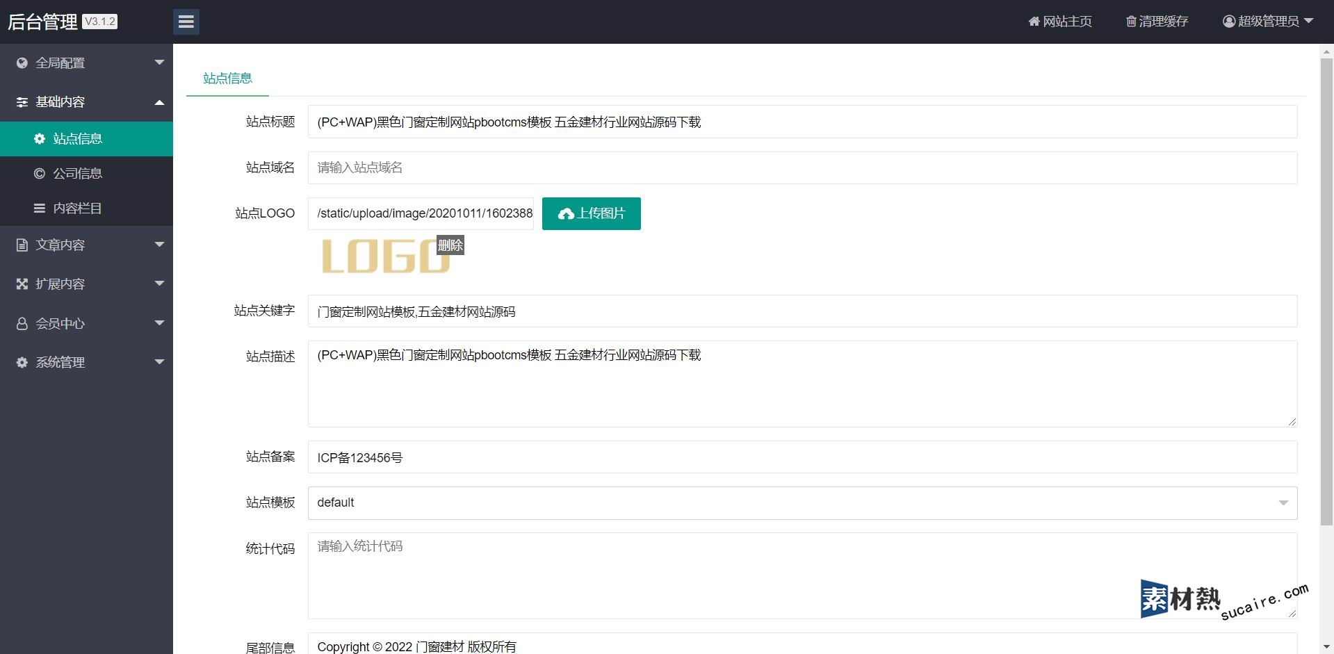Open the 站点模板 default dropdown
The width and height of the screenshot is (1334, 654).
click(802, 502)
